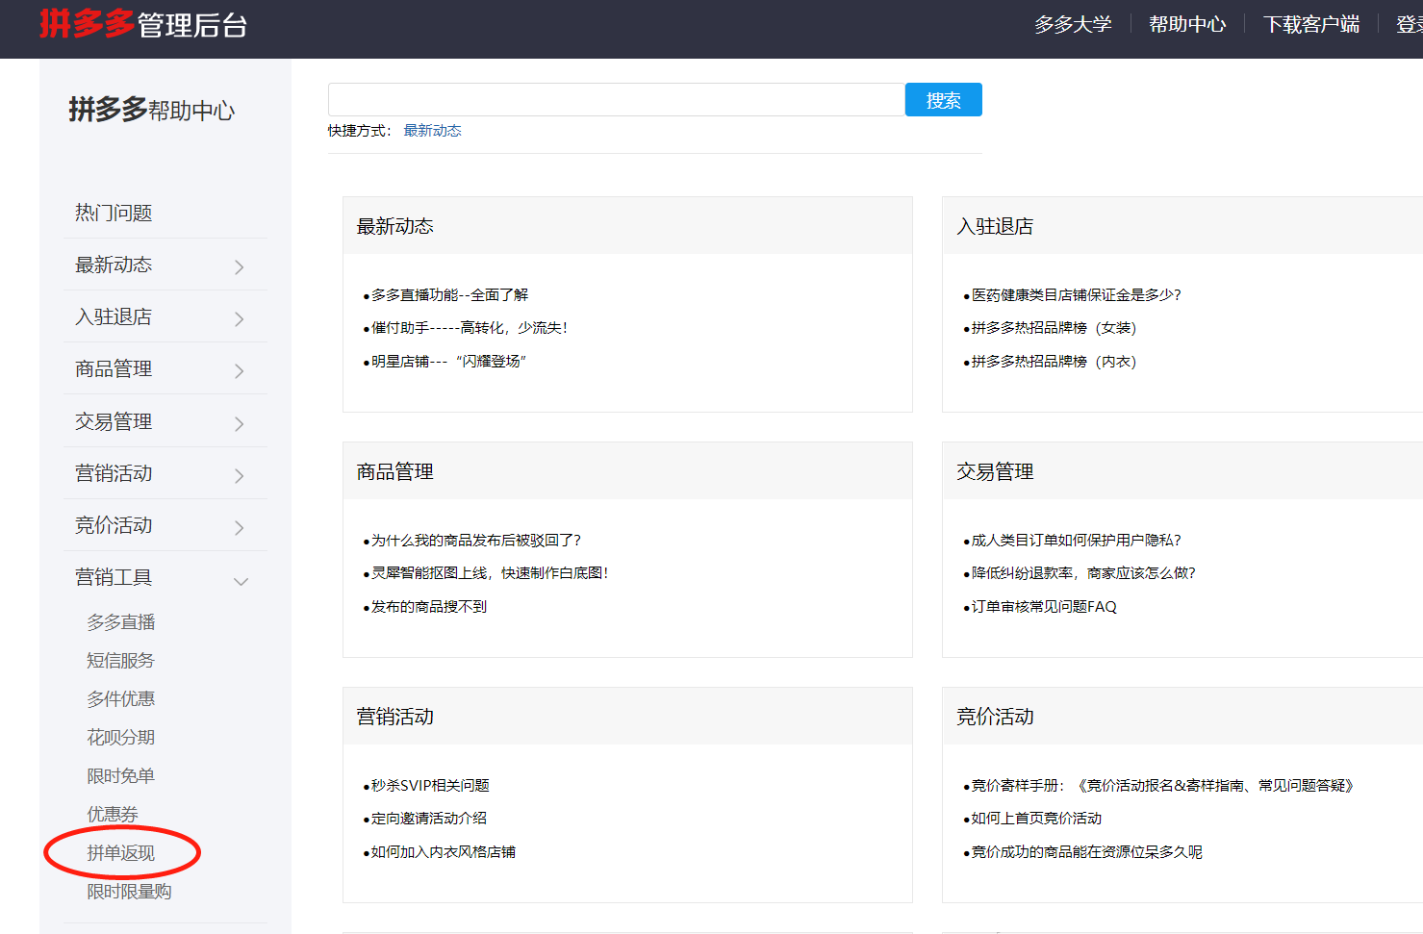Open article 为什么我的商品发布后被驳回了?
Image resolution: width=1423 pixels, height=934 pixels.
pos(476,541)
